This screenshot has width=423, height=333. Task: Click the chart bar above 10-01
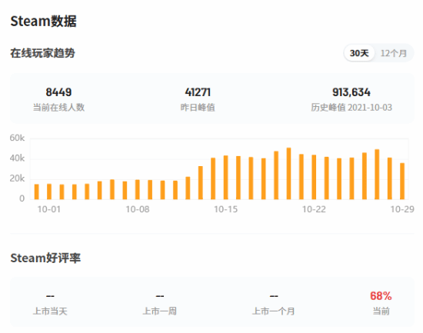click(49, 191)
